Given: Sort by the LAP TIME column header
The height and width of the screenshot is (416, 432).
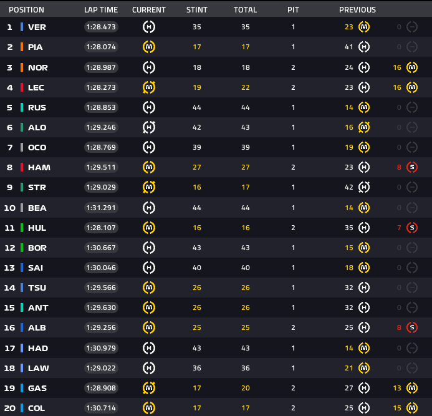Looking at the screenshot, I should [101, 10].
